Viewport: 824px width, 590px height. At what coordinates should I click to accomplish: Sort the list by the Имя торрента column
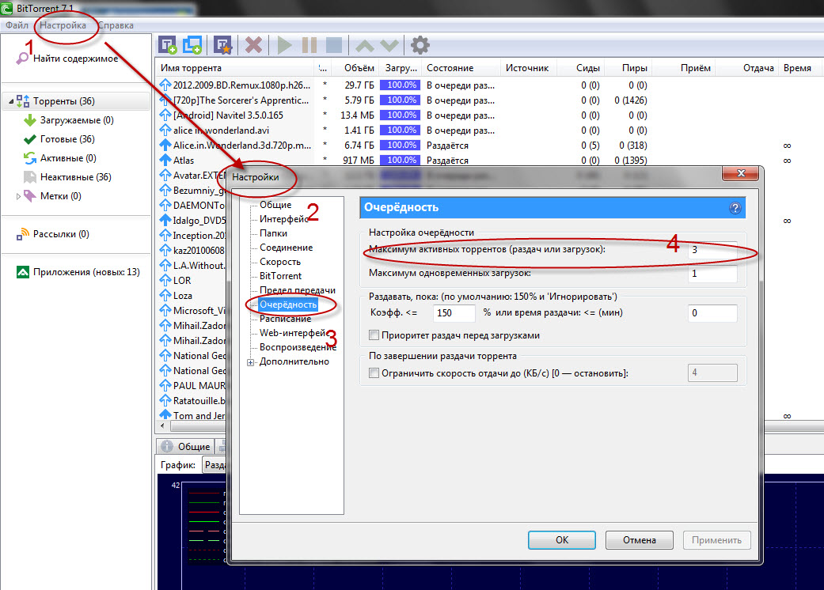tap(235, 68)
